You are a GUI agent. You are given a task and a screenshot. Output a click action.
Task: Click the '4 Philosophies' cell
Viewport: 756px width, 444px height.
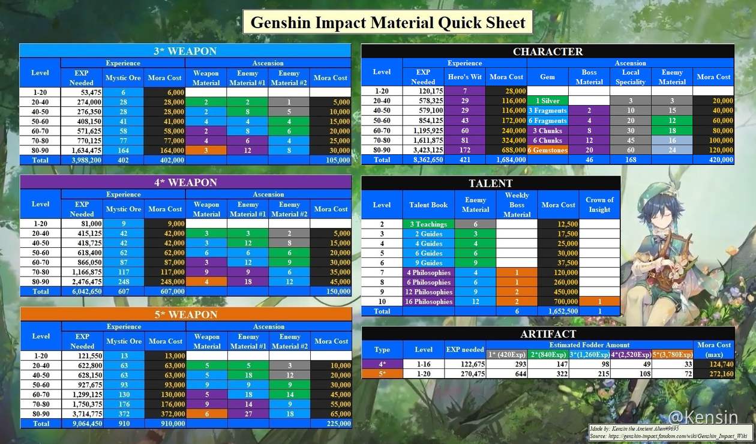click(428, 272)
